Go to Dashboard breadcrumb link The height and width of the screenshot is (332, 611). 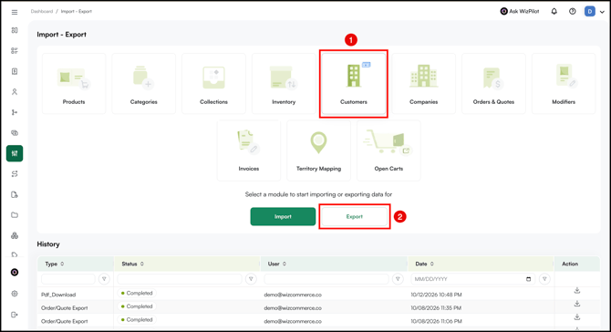click(x=42, y=11)
